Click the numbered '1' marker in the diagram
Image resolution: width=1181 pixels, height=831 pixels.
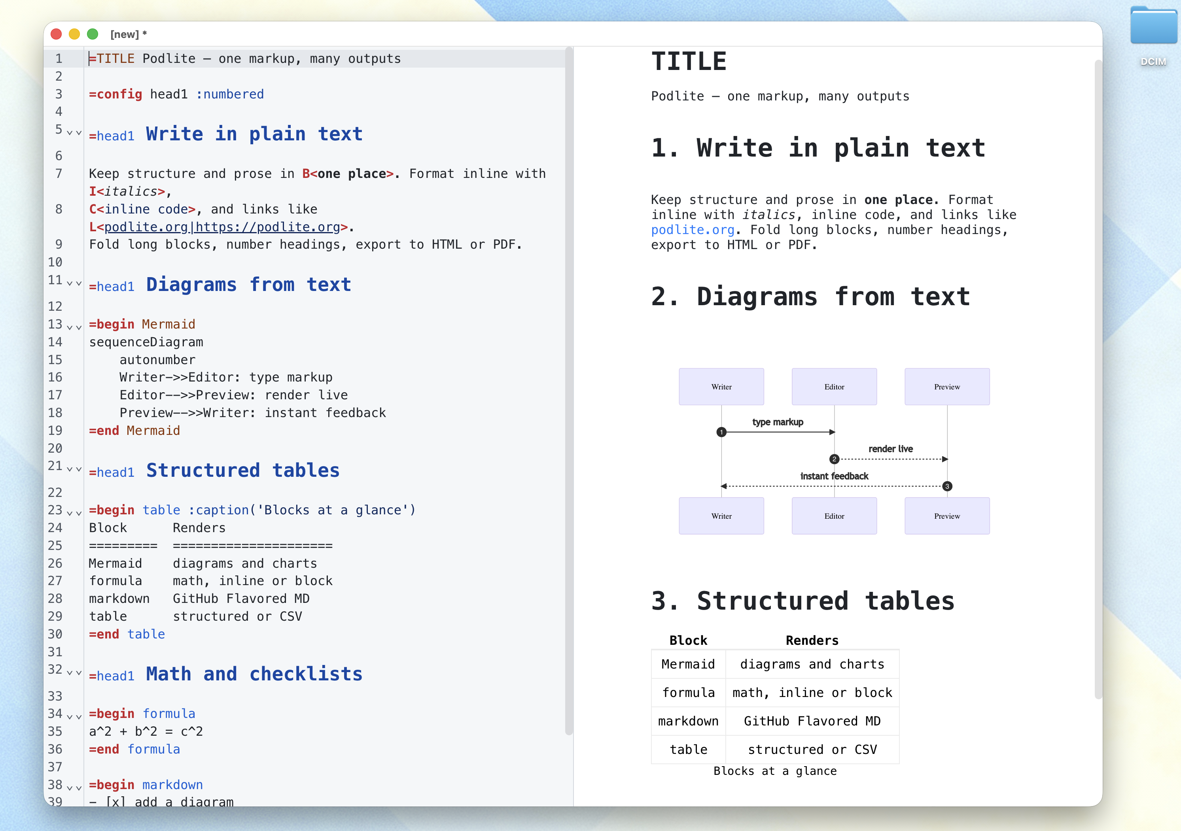(x=722, y=432)
